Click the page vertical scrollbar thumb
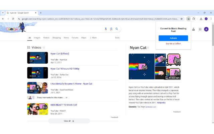Image resolution: width=214 pixels, height=134 pixels. tap(213, 35)
